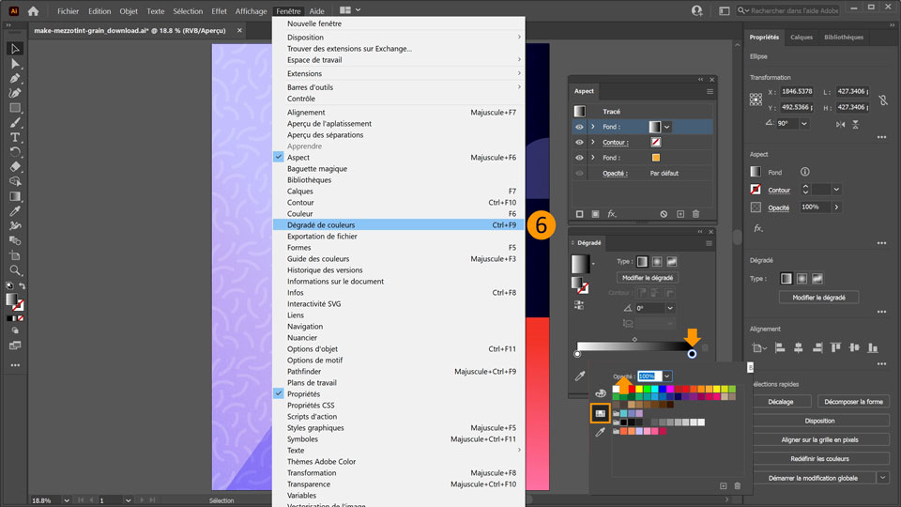Screen dimensions: 901x507
Task: Open rotation angle dropdown in Transformation
Action: point(804,124)
